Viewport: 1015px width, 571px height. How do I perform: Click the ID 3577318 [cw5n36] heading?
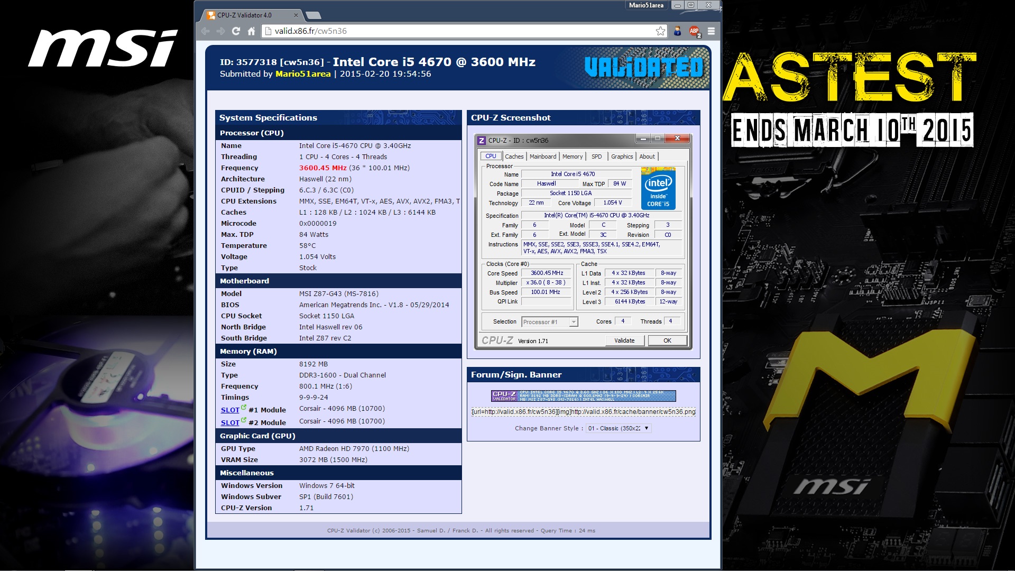click(x=272, y=62)
